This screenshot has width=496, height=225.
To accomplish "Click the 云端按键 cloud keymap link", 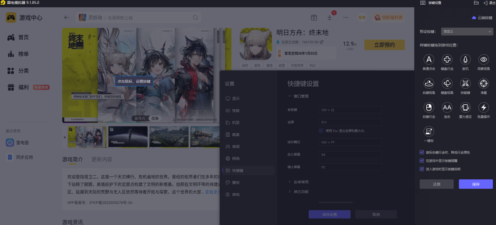I will [482, 18].
